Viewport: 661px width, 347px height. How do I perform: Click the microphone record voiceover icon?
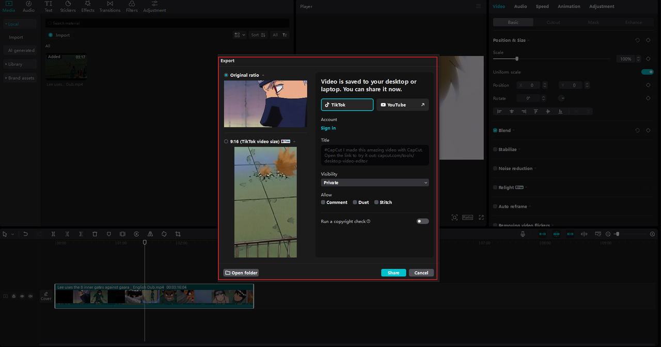[x=523, y=234]
